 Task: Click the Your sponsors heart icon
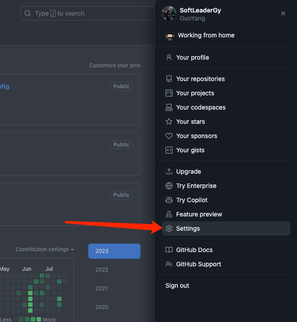pos(169,136)
